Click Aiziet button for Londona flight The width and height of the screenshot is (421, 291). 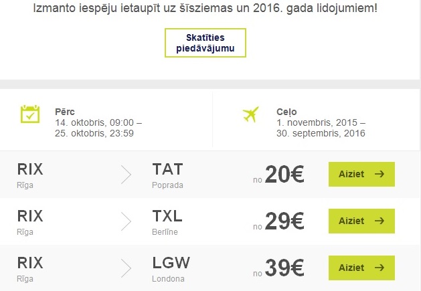pyautogui.click(x=361, y=268)
